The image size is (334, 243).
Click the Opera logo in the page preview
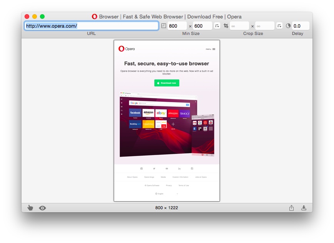pos(126,49)
